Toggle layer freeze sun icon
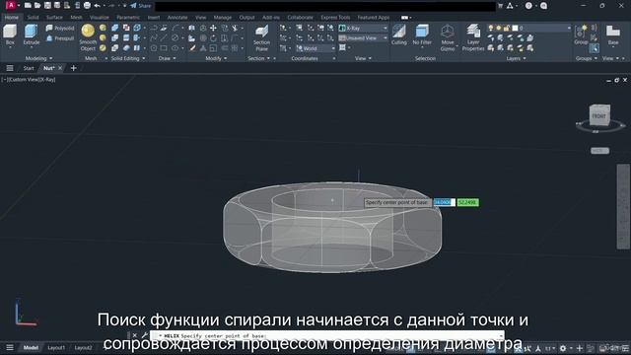Screen dimensions: 631x355 [498, 28]
